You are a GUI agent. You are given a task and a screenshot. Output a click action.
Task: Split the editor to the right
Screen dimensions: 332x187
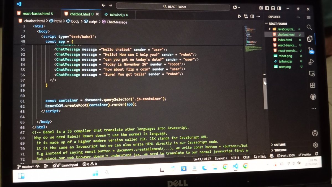click(x=252, y=16)
